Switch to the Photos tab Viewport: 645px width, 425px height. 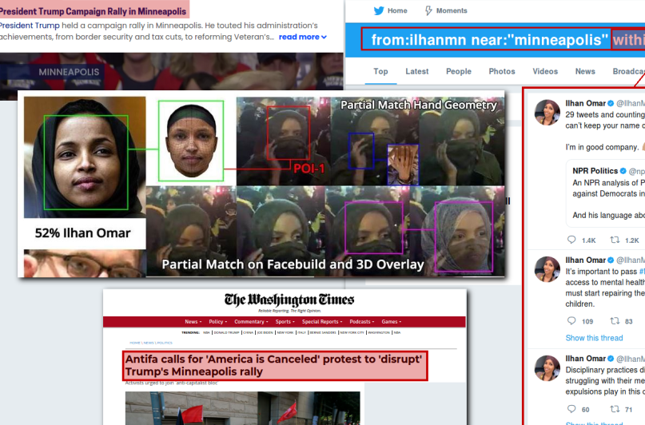[x=502, y=71]
